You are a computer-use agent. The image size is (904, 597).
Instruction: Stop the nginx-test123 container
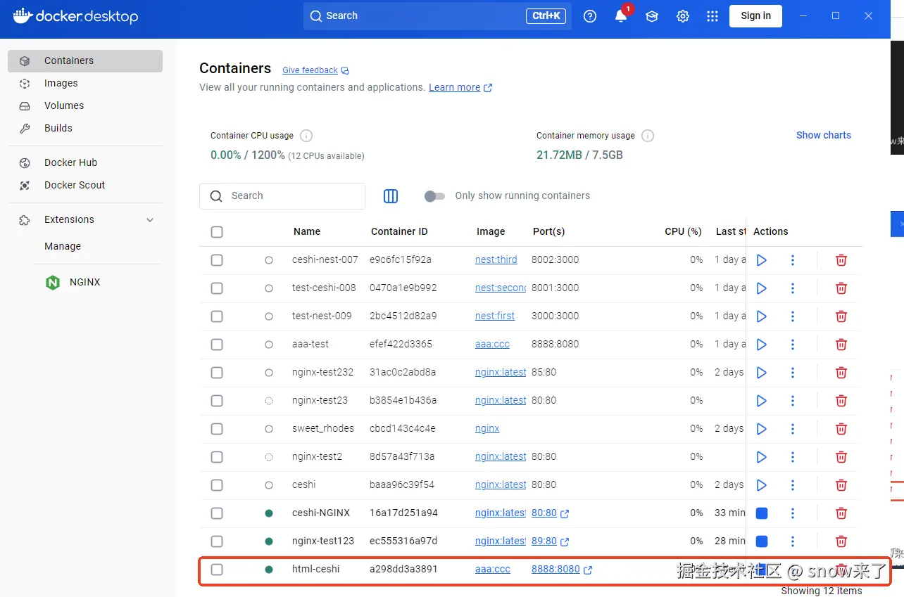(x=761, y=541)
